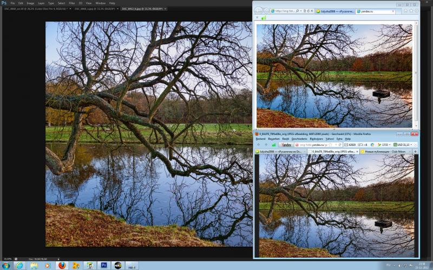
Task: Click the Internet Explorer Home icon
Action: tap(405, 11)
